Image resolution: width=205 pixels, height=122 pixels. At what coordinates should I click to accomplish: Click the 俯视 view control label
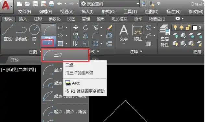12,70
